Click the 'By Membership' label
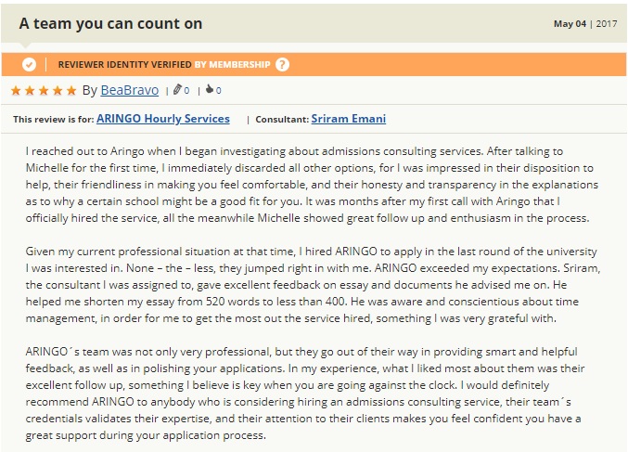 point(232,65)
